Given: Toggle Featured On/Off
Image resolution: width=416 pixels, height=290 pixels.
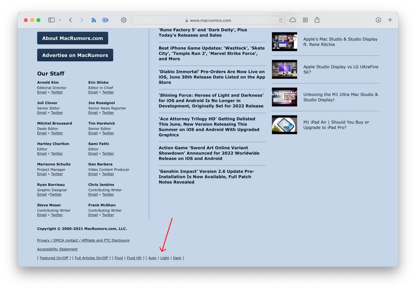Looking at the screenshot, I should pos(54,258).
